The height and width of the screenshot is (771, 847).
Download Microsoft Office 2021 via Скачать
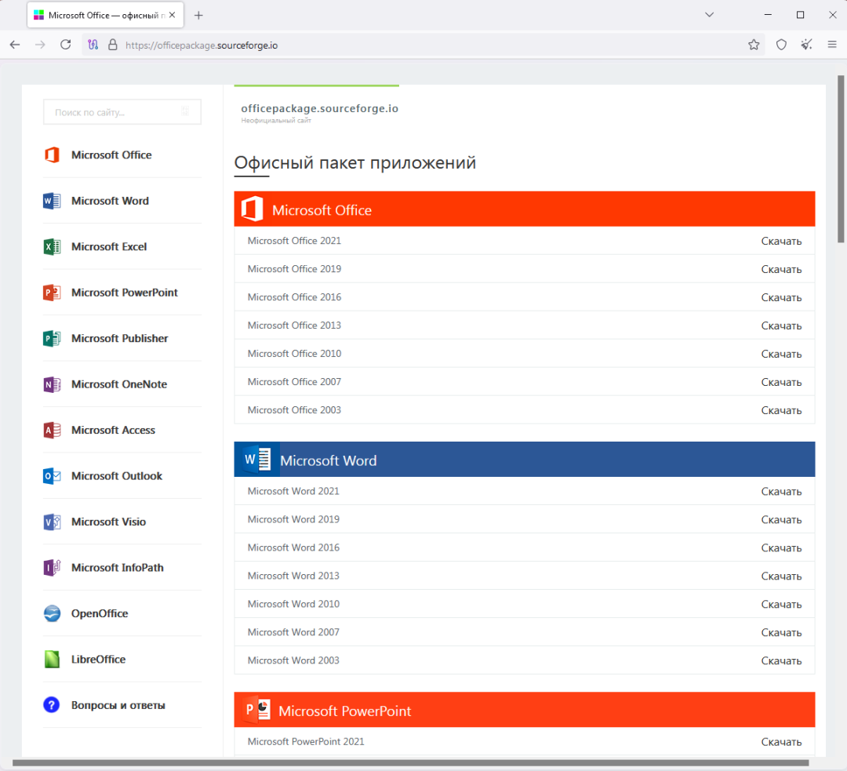click(x=781, y=241)
